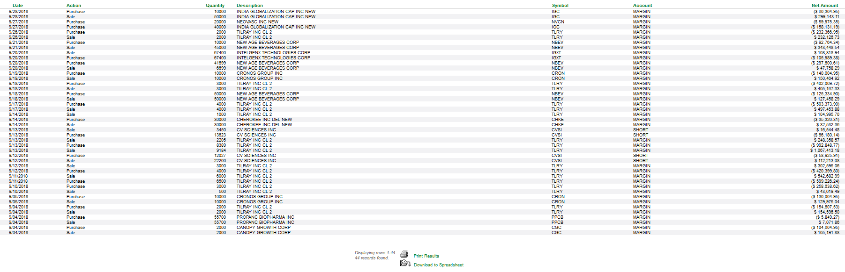Select net amount $ 112,213.08
Viewport: 845px width, 272px height.
pos(827,161)
